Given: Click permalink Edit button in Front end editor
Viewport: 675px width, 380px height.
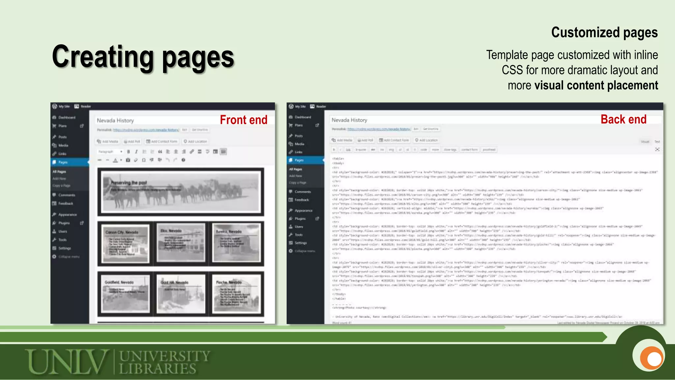Looking at the screenshot, I should tap(185, 130).
